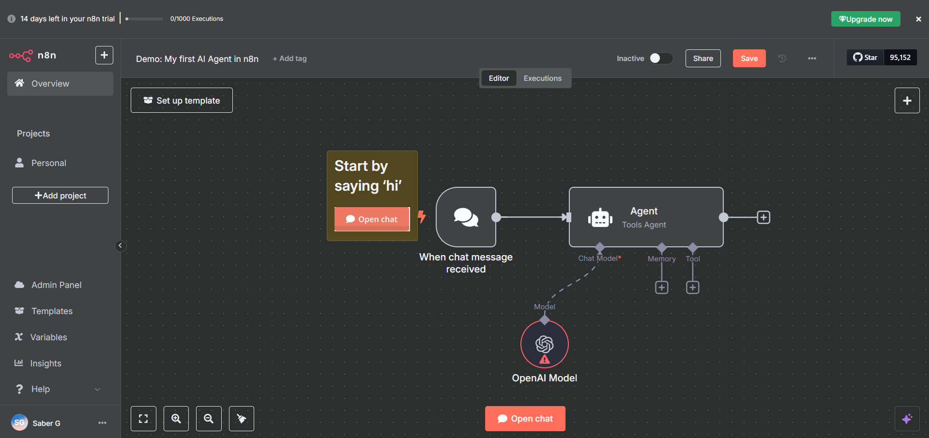Zoom out on the canvas
The height and width of the screenshot is (438, 929).
click(x=209, y=419)
